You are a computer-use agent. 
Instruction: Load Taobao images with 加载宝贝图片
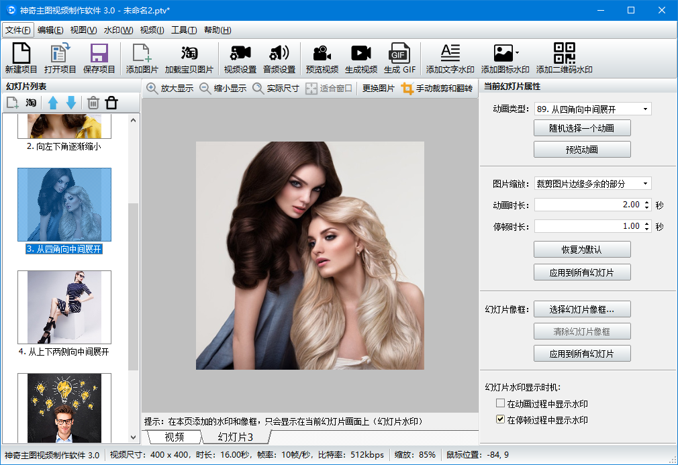tap(189, 58)
